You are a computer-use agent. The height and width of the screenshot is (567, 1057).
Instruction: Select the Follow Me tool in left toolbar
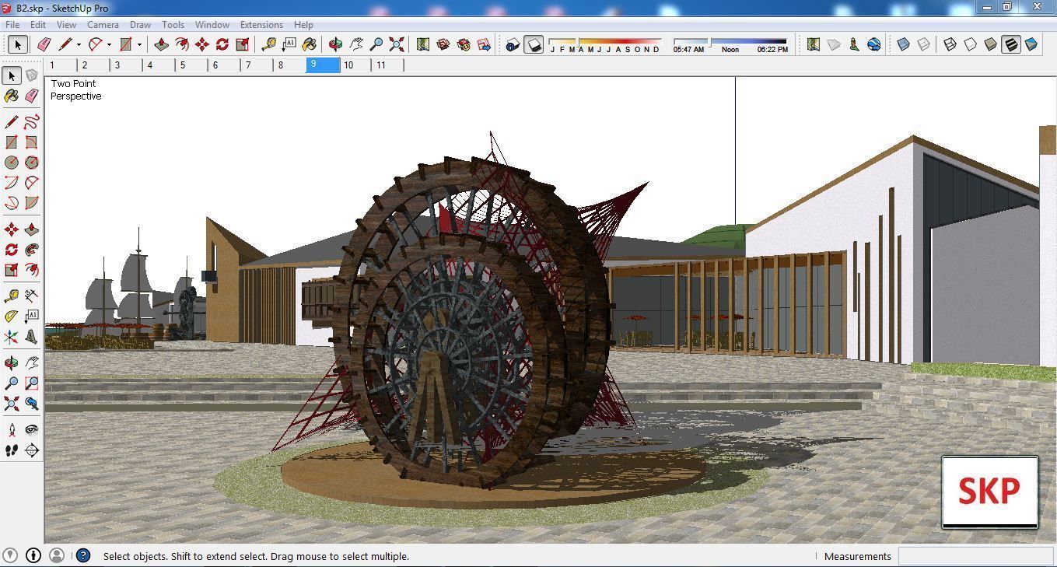coord(31,250)
